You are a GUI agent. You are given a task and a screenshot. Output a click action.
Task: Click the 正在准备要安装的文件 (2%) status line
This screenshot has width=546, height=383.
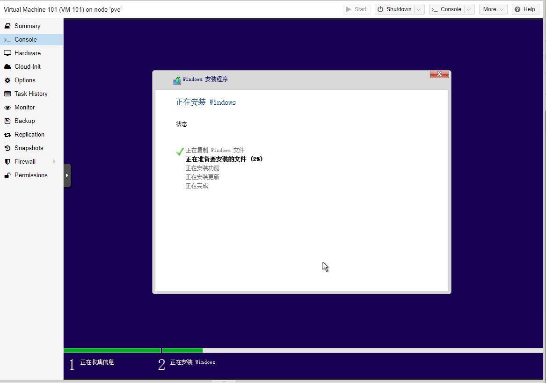click(224, 159)
